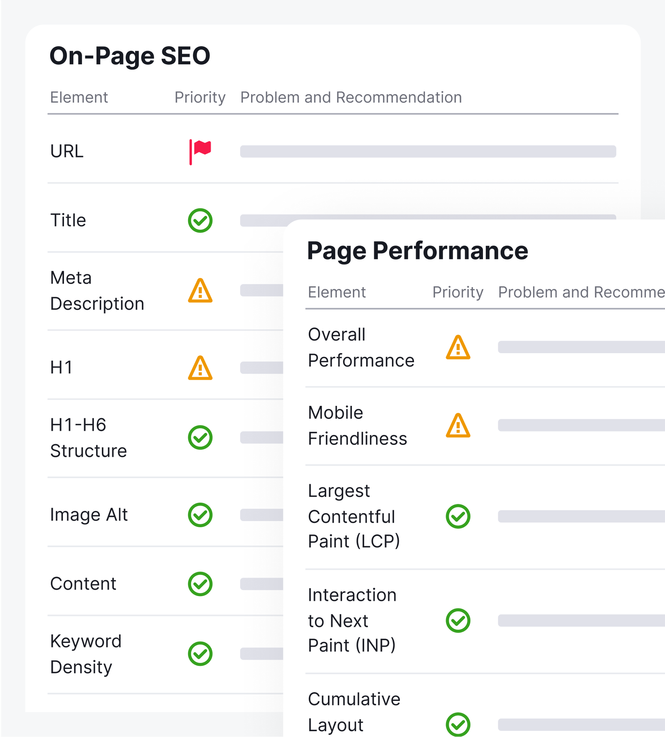Click the Keyword Density checkmark icon
This screenshot has height=737, width=665.
coord(200,654)
